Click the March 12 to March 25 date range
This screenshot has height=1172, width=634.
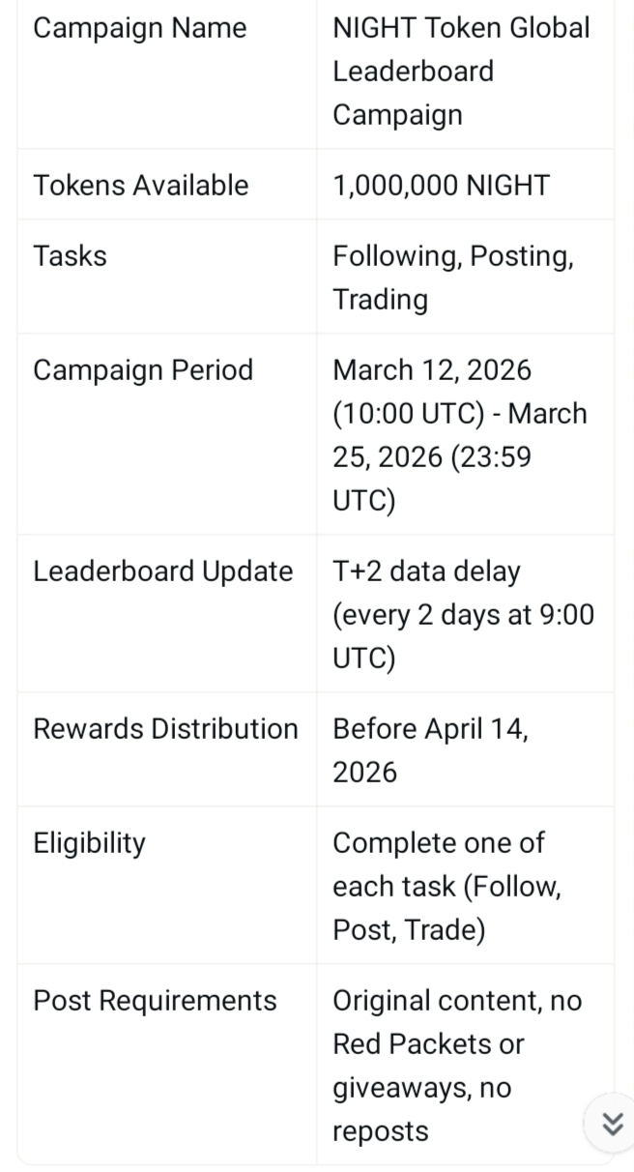[x=460, y=435]
